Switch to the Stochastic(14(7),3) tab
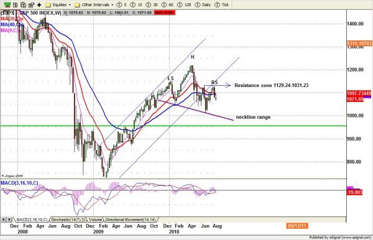The height and width of the screenshot is (240, 373). [68, 219]
